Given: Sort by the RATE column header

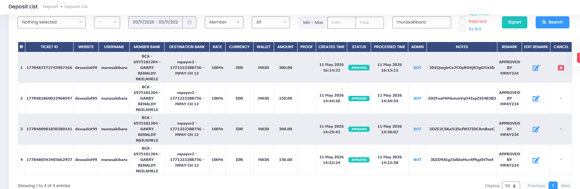Looking at the screenshot, I should tap(217, 47).
